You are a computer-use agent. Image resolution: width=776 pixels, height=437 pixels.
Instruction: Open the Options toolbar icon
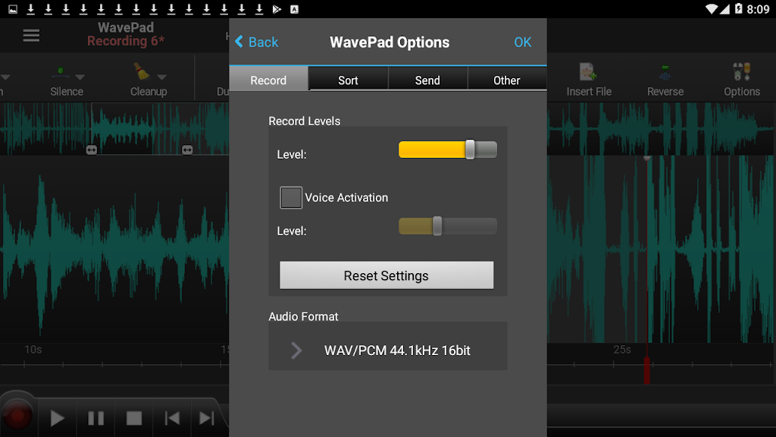pyautogui.click(x=742, y=72)
